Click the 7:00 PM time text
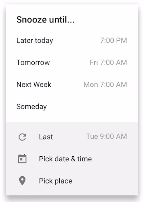Viewport: 143px width, 202px height. point(113,40)
